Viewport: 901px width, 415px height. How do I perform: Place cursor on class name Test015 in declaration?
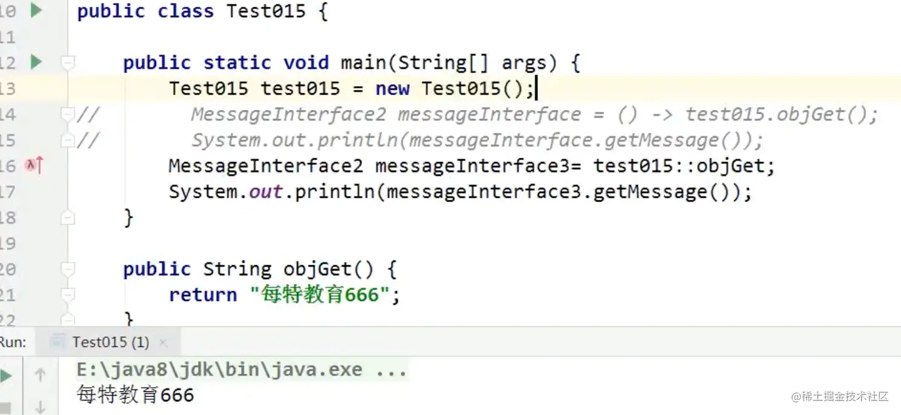click(x=266, y=11)
